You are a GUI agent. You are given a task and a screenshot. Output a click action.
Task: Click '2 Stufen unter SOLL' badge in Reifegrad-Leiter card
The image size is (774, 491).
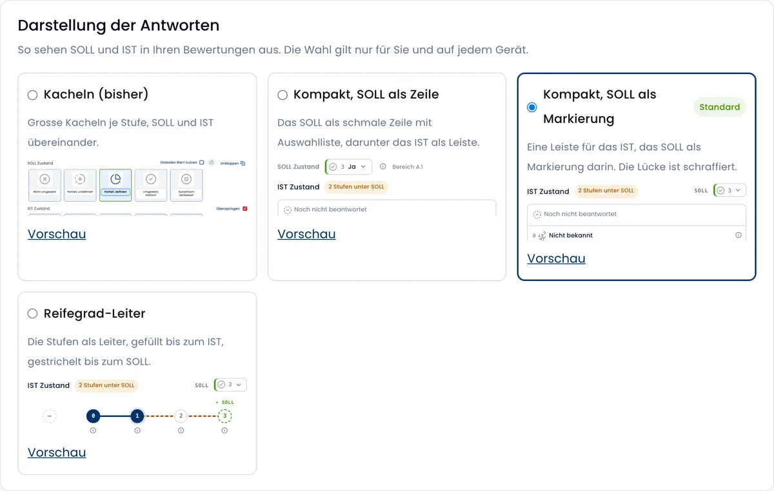click(106, 385)
